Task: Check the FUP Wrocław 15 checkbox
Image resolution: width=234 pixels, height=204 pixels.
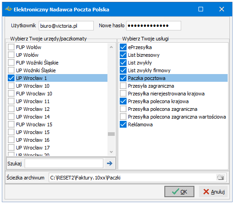Action: pyautogui.click(x=11, y=124)
